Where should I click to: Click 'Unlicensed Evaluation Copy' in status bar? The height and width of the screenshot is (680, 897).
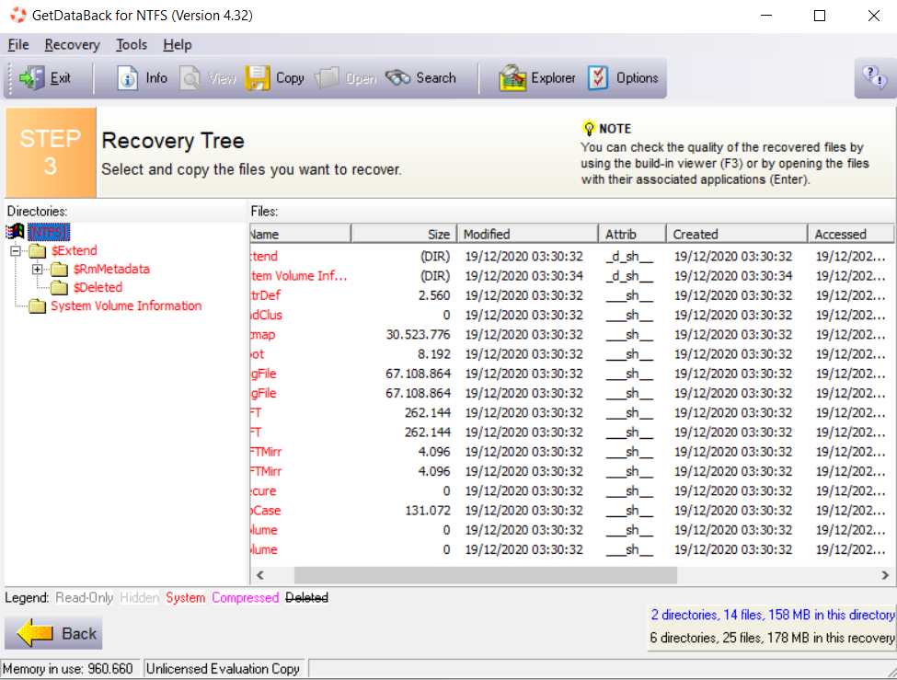tap(223, 669)
